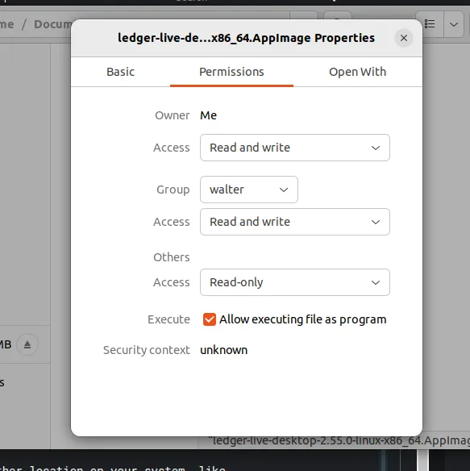Toggle list view in the Files window
The image size is (470, 471).
430,24
